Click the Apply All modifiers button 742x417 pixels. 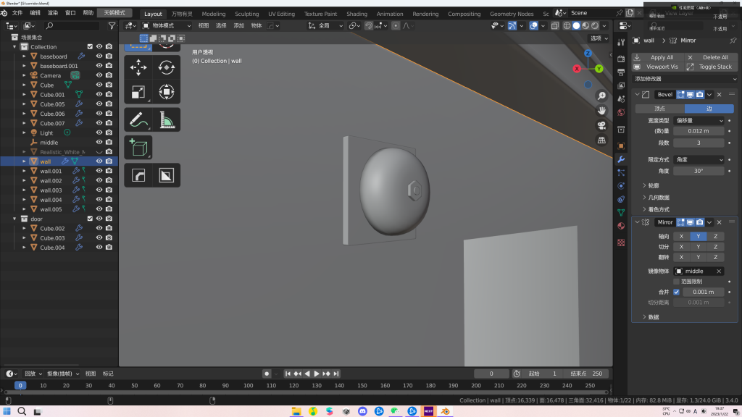point(658,57)
